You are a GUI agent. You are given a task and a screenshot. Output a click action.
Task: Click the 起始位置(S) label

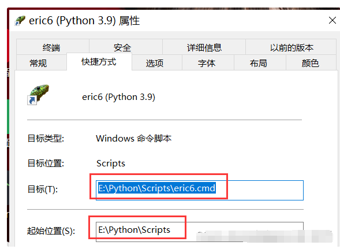pyautogui.click(x=51, y=231)
